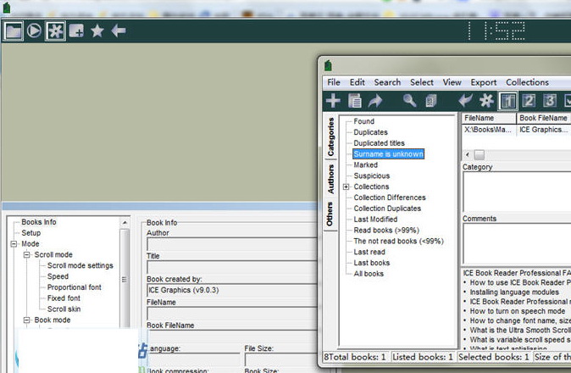
Task: Click the library folder icon in main toolbar
Action: 14,31
